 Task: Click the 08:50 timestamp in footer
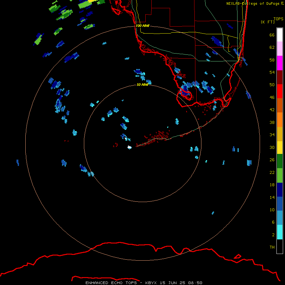tap(195, 283)
